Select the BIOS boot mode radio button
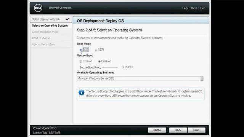 click(81, 50)
